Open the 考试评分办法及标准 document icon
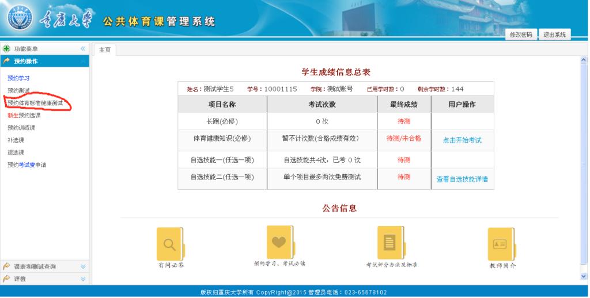590x298 pixels. click(x=391, y=243)
